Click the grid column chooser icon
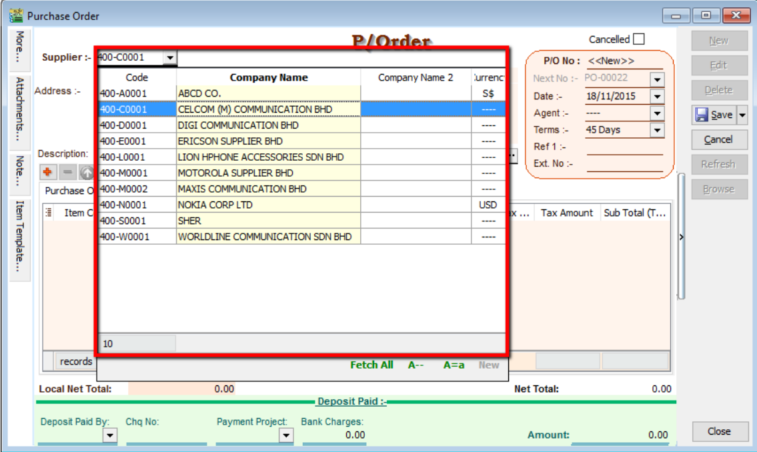The width and height of the screenshot is (757, 452). point(49,213)
